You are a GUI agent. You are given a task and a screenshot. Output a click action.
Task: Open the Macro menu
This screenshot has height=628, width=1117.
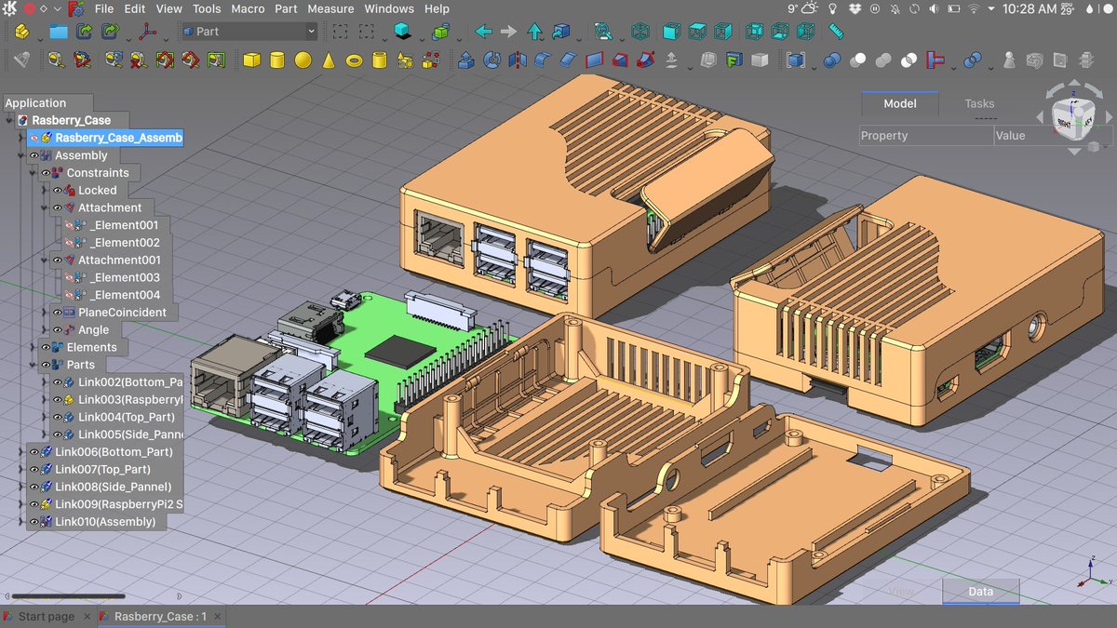click(248, 8)
